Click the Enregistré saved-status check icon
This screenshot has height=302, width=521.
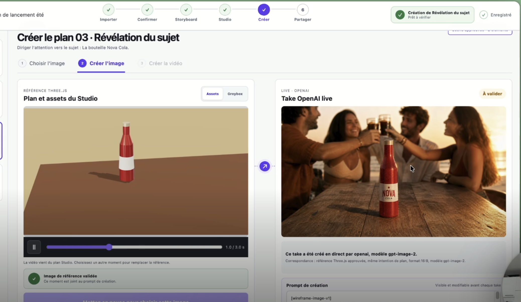point(484,15)
